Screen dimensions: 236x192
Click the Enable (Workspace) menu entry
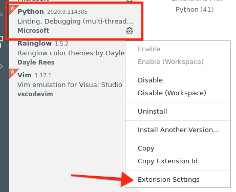coord(170,62)
